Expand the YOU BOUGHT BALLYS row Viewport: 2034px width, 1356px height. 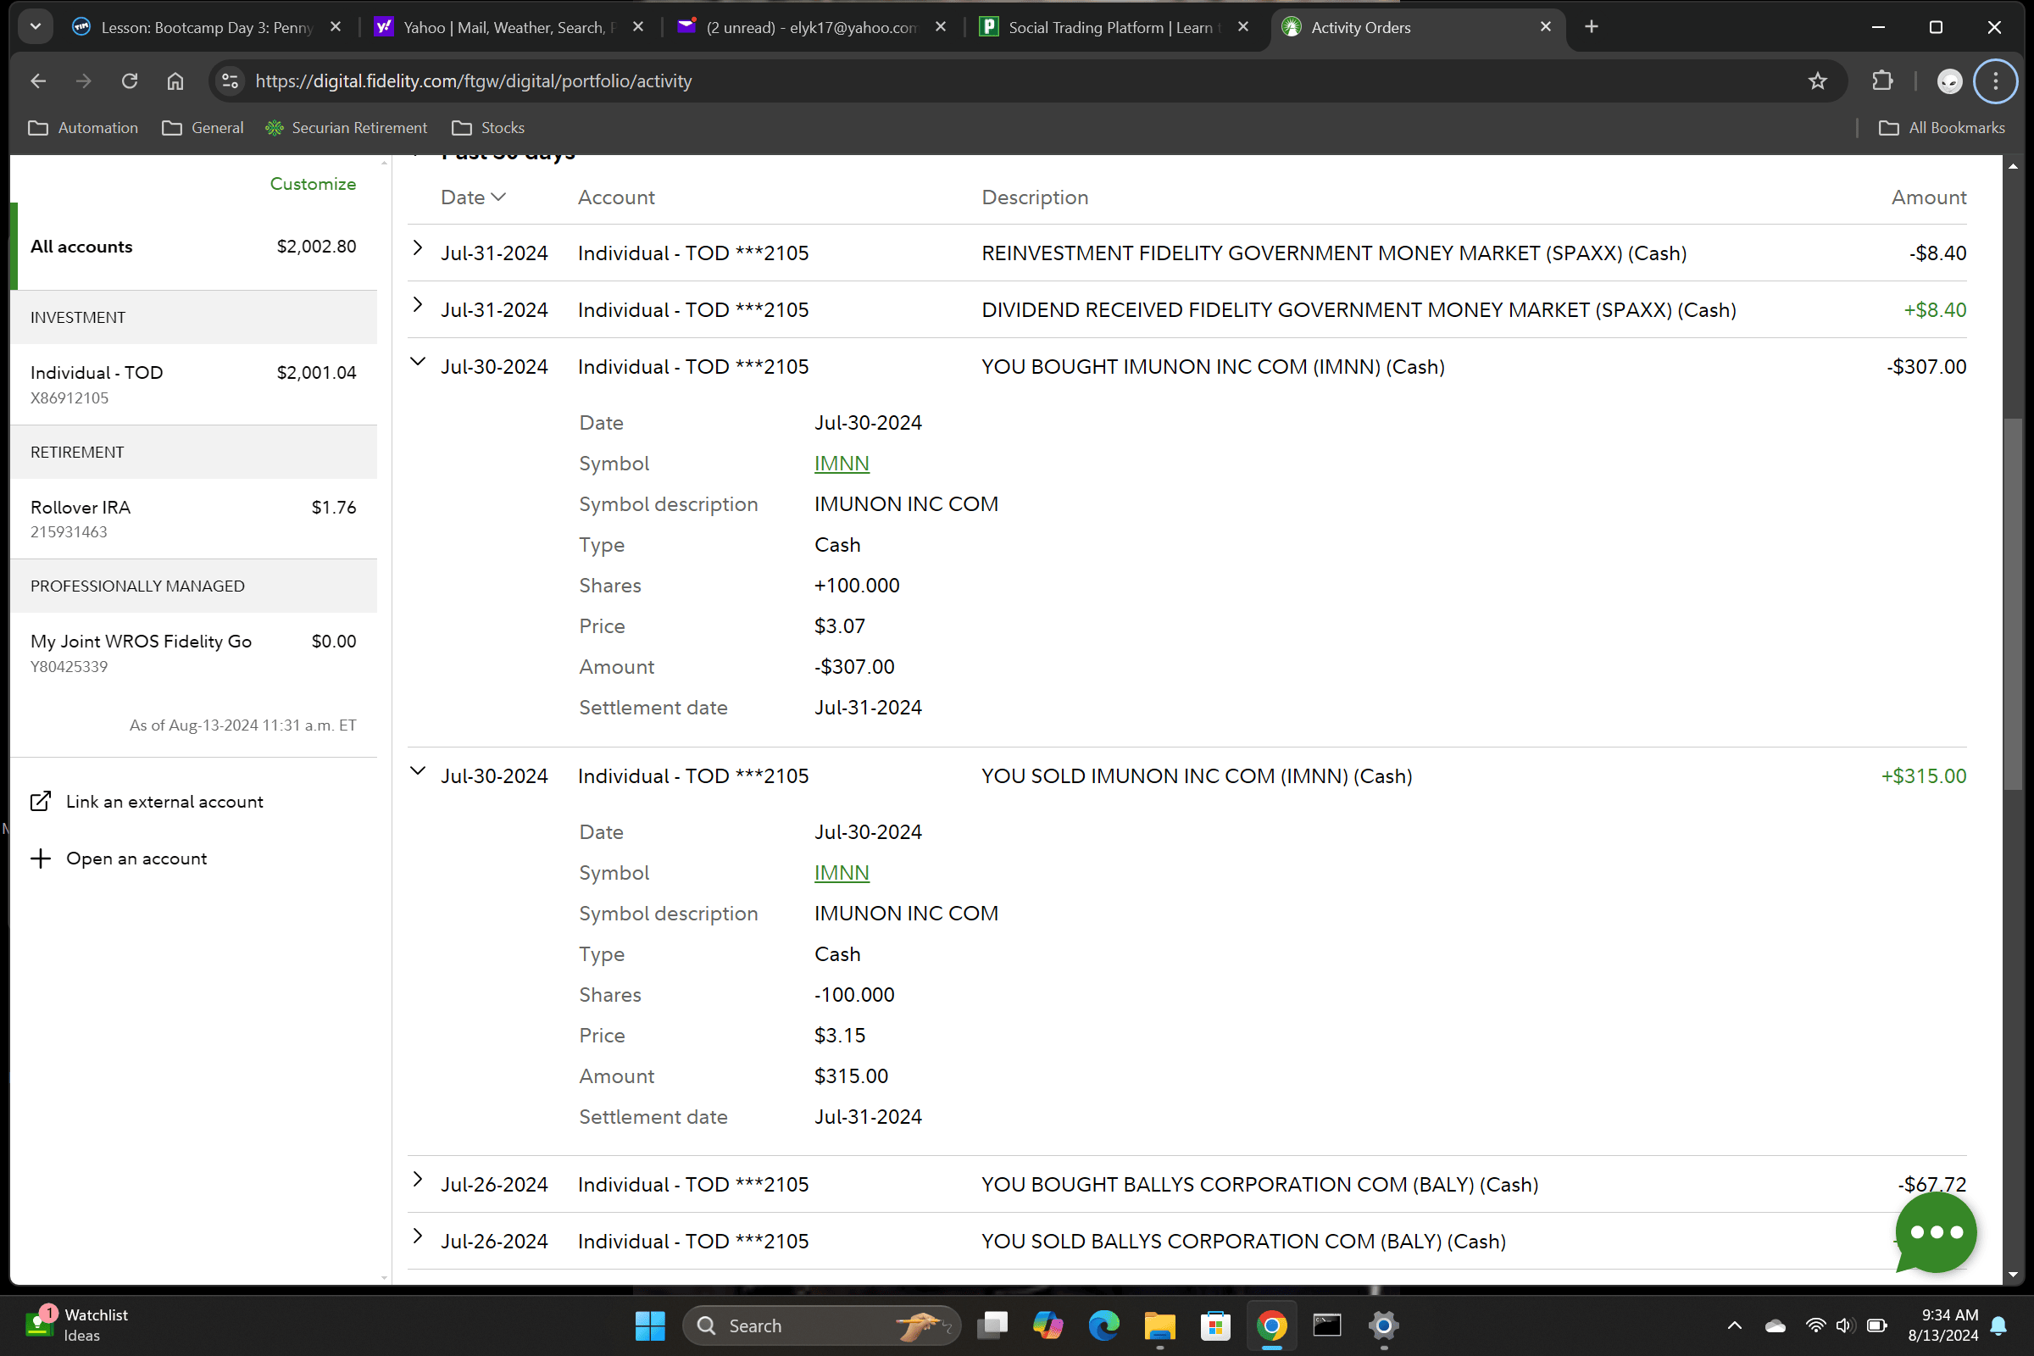pos(418,1181)
